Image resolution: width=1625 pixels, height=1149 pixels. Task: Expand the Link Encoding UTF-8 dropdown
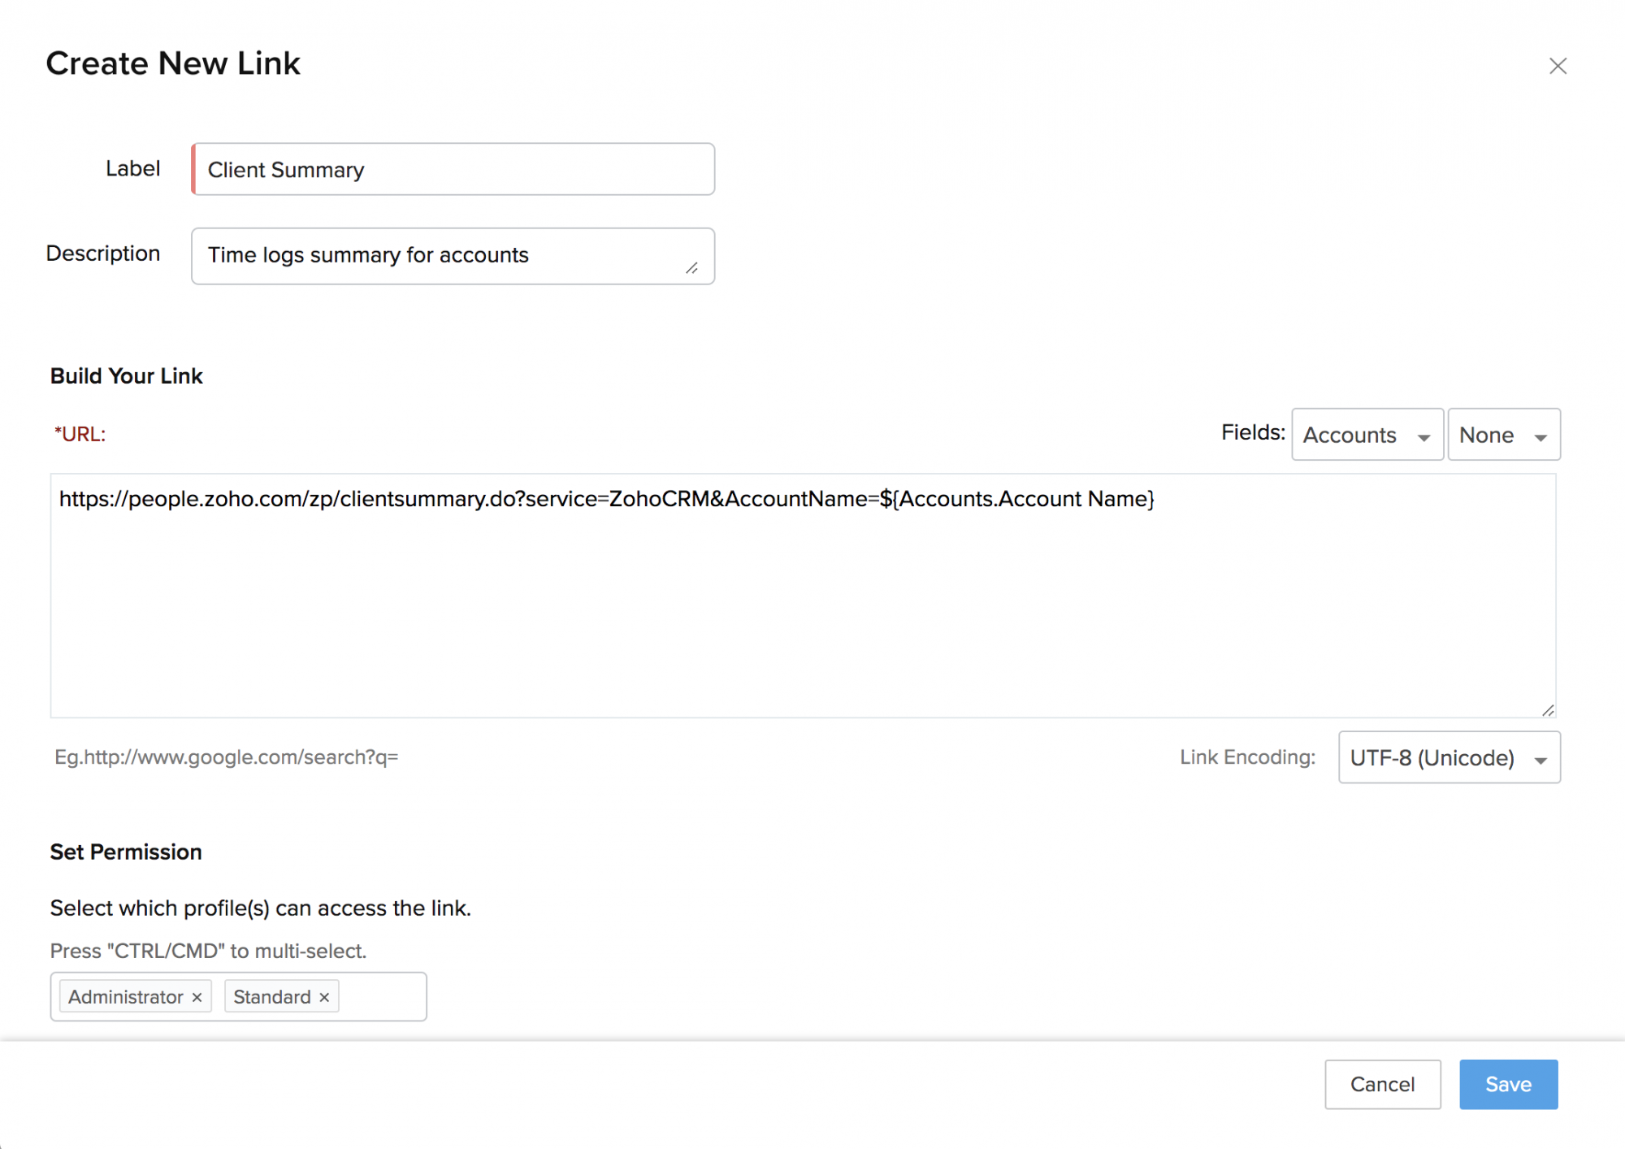pyautogui.click(x=1449, y=757)
